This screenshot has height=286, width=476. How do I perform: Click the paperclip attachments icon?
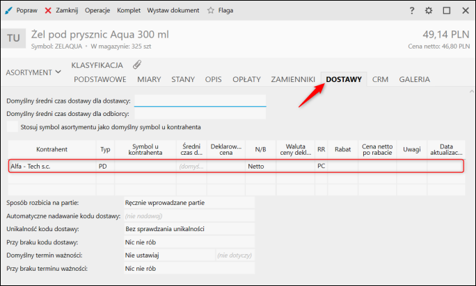click(x=137, y=65)
